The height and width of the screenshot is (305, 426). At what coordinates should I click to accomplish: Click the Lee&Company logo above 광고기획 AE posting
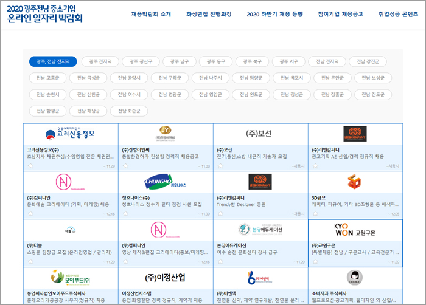[355, 134]
